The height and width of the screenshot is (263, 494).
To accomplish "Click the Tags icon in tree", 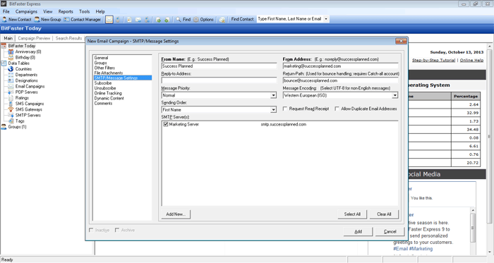I will pyautogui.click(x=11, y=121).
